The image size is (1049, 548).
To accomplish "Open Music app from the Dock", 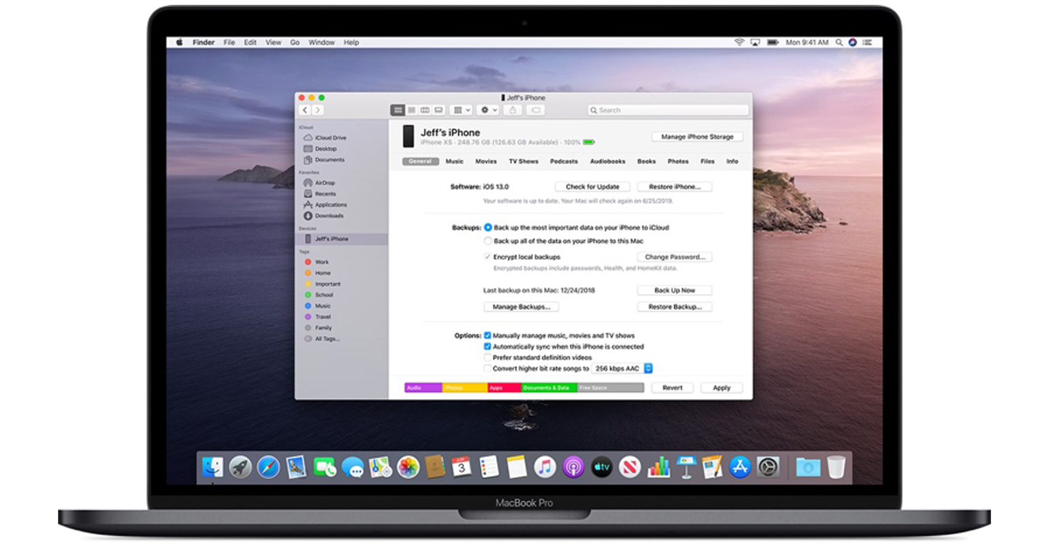I will point(545,467).
